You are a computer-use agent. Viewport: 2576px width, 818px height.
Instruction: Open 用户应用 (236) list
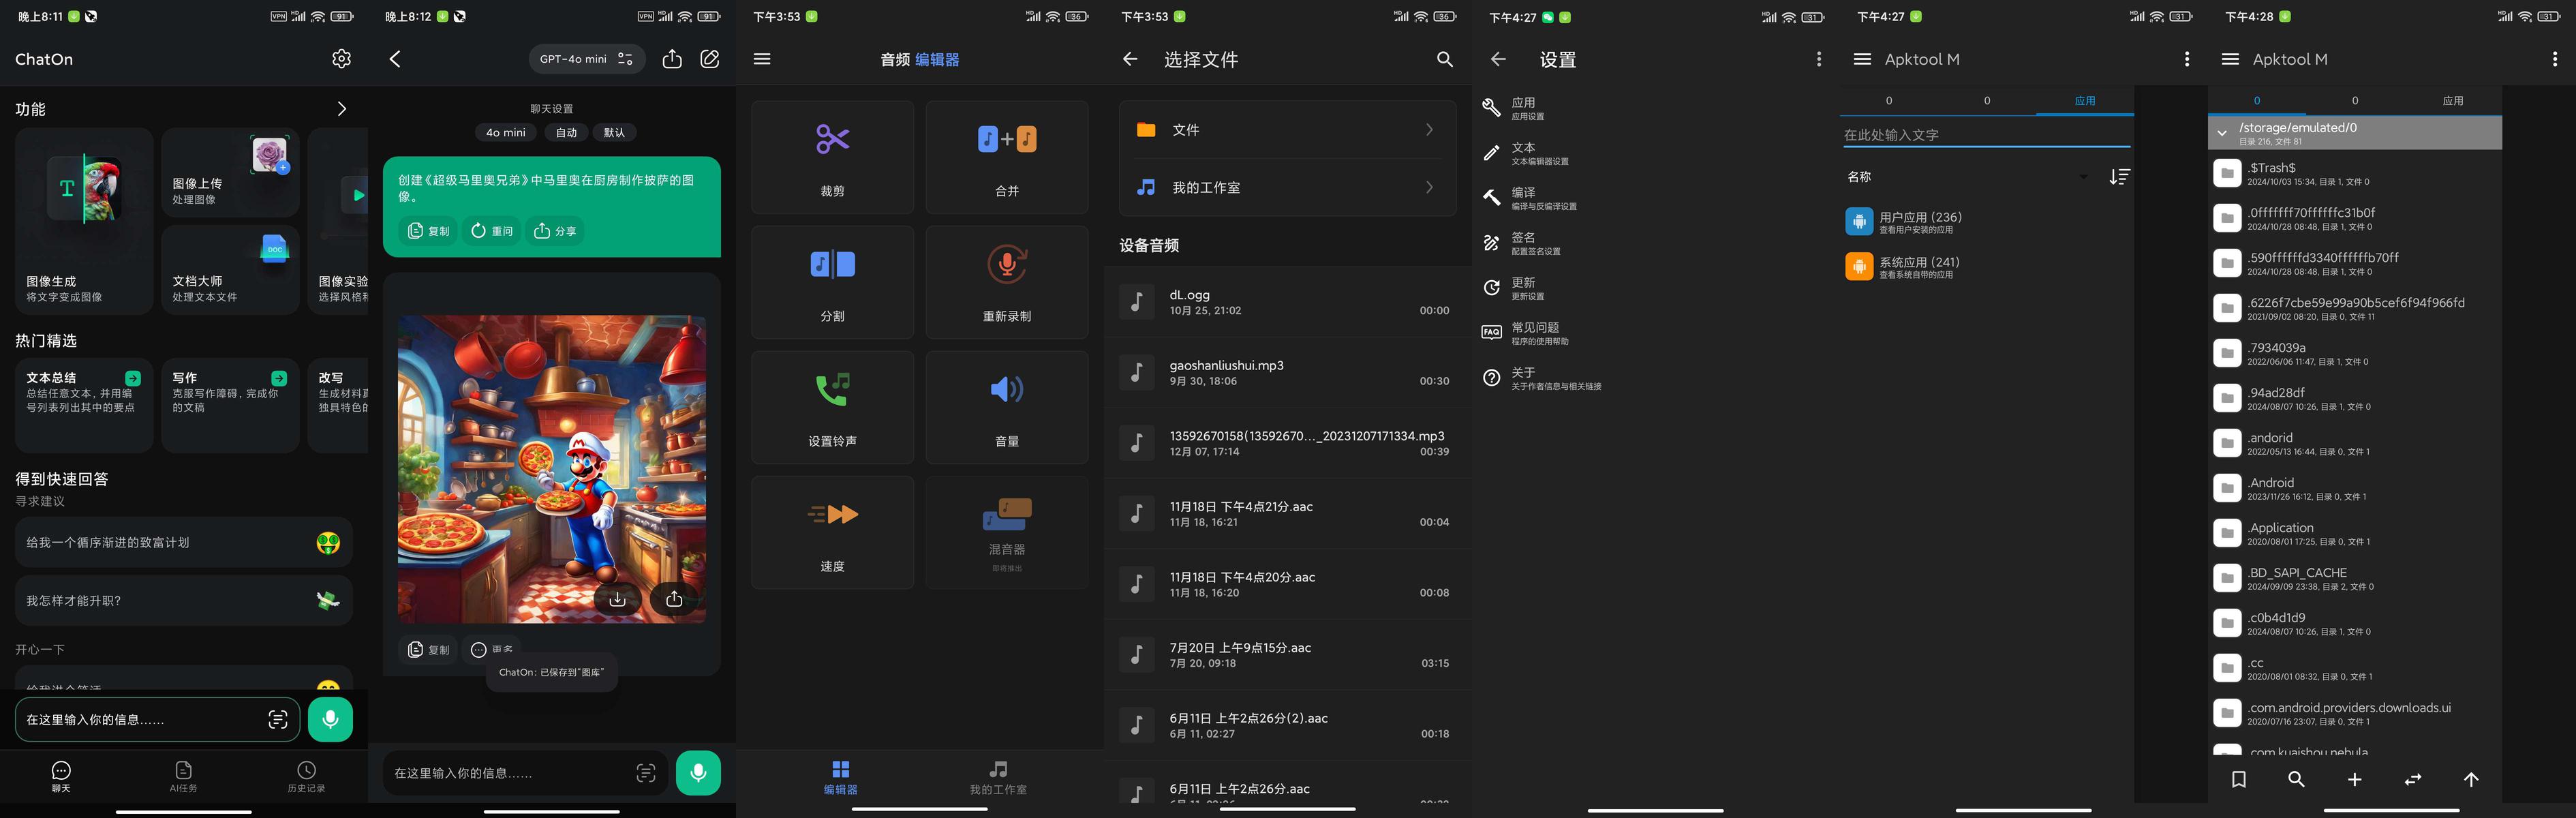click(1986, 221)
